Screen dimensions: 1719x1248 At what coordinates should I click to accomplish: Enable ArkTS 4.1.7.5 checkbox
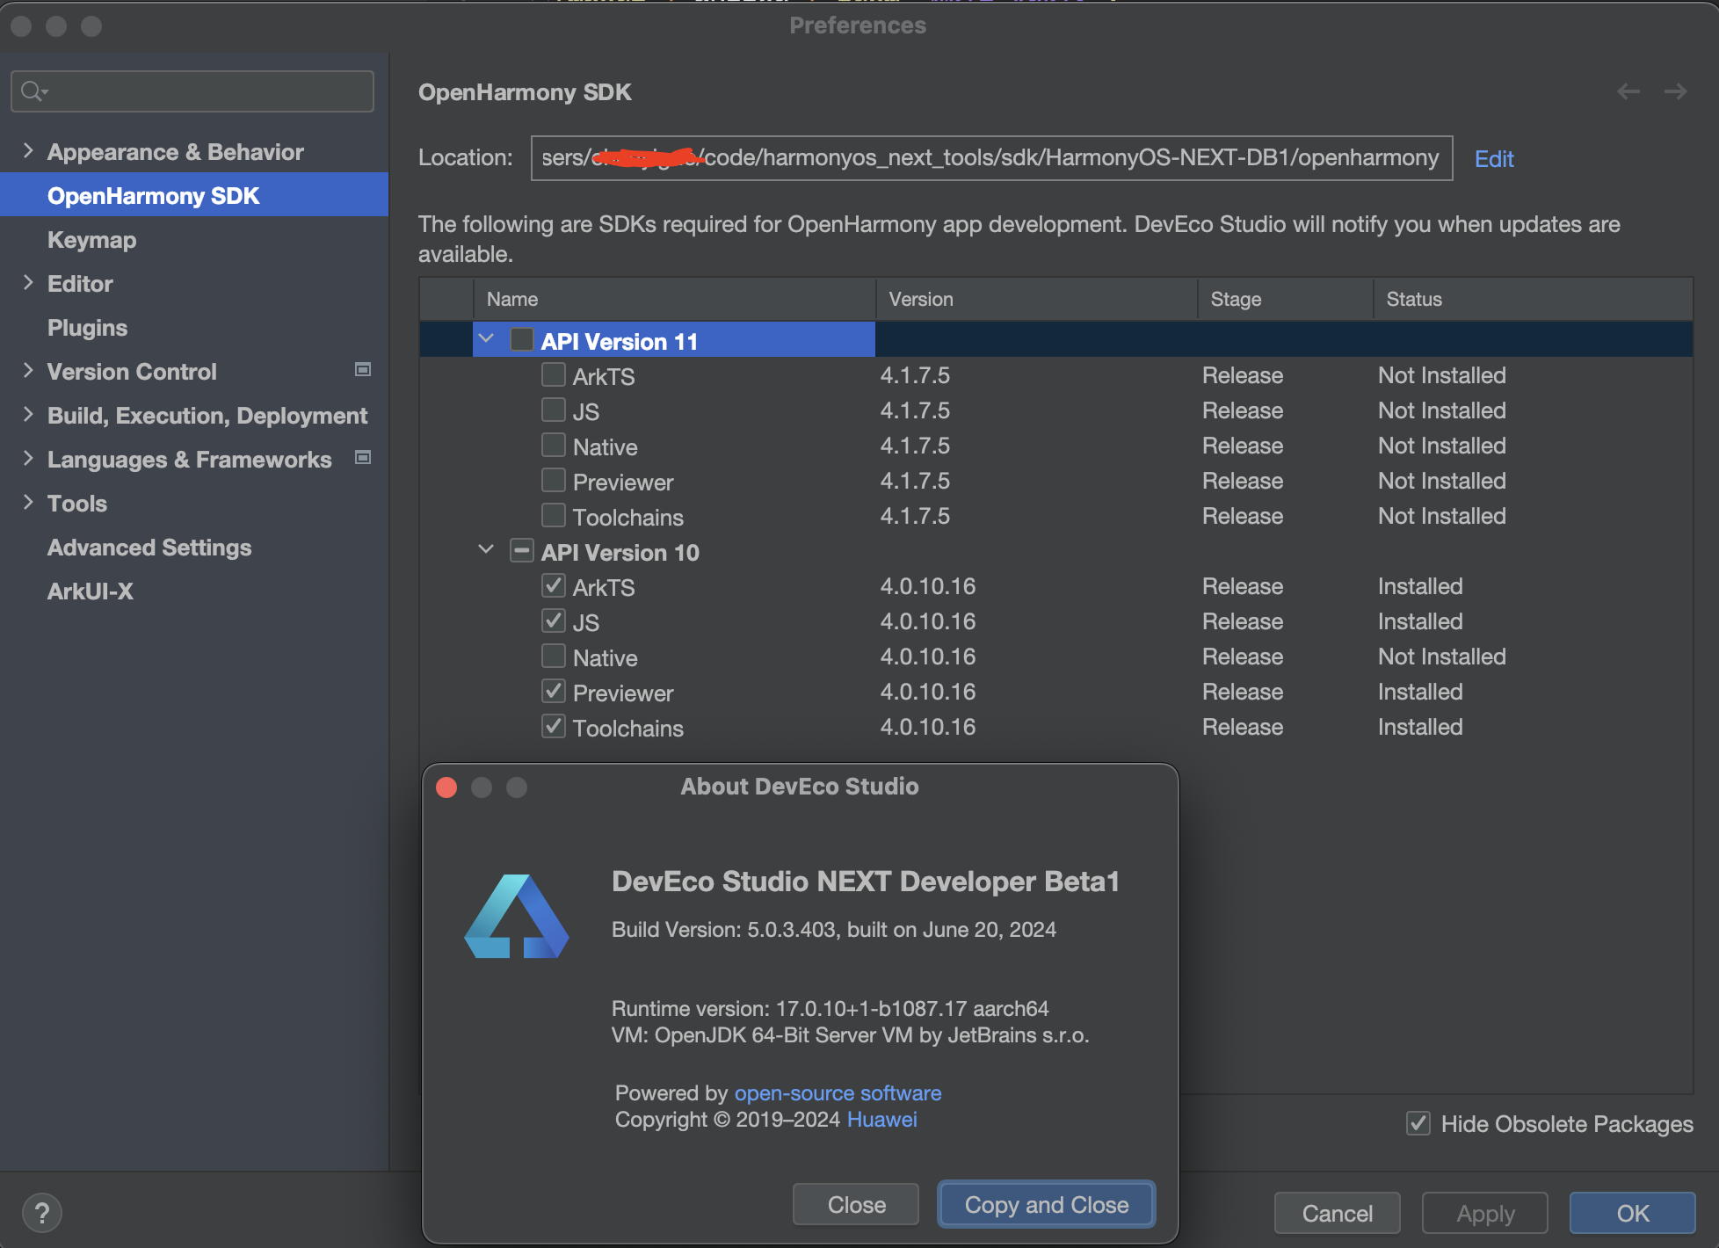point(554,375)
